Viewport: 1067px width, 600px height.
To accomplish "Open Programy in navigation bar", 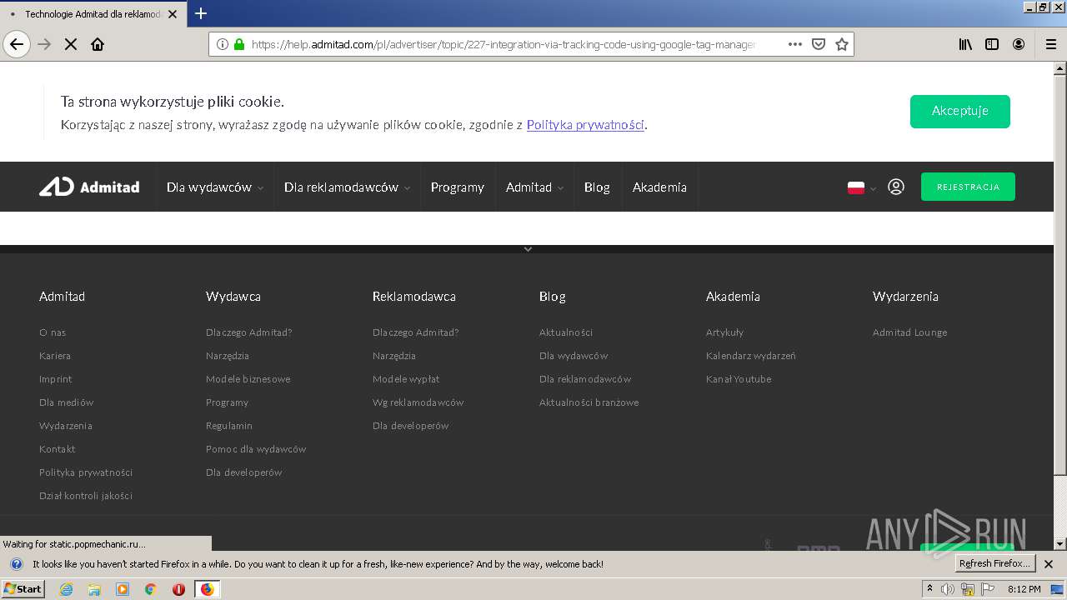I will coord(457,187).
